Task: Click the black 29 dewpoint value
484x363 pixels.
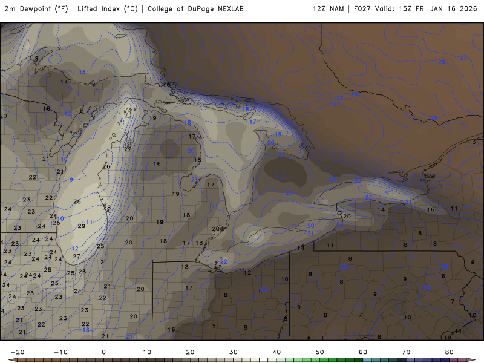Action: [82, 226]
